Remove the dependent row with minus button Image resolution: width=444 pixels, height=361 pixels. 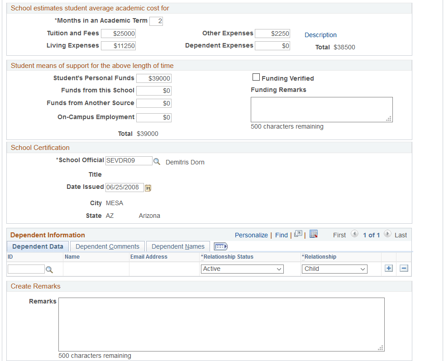tap(403, 268)
